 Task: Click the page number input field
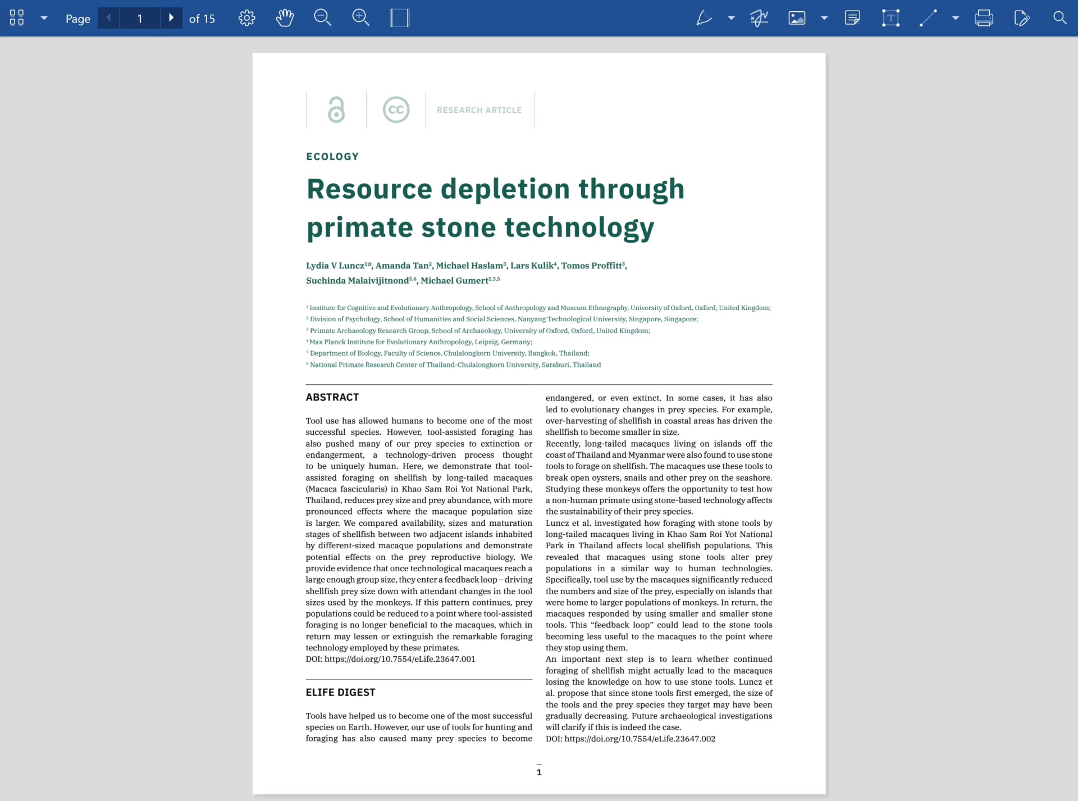(140, 18)
